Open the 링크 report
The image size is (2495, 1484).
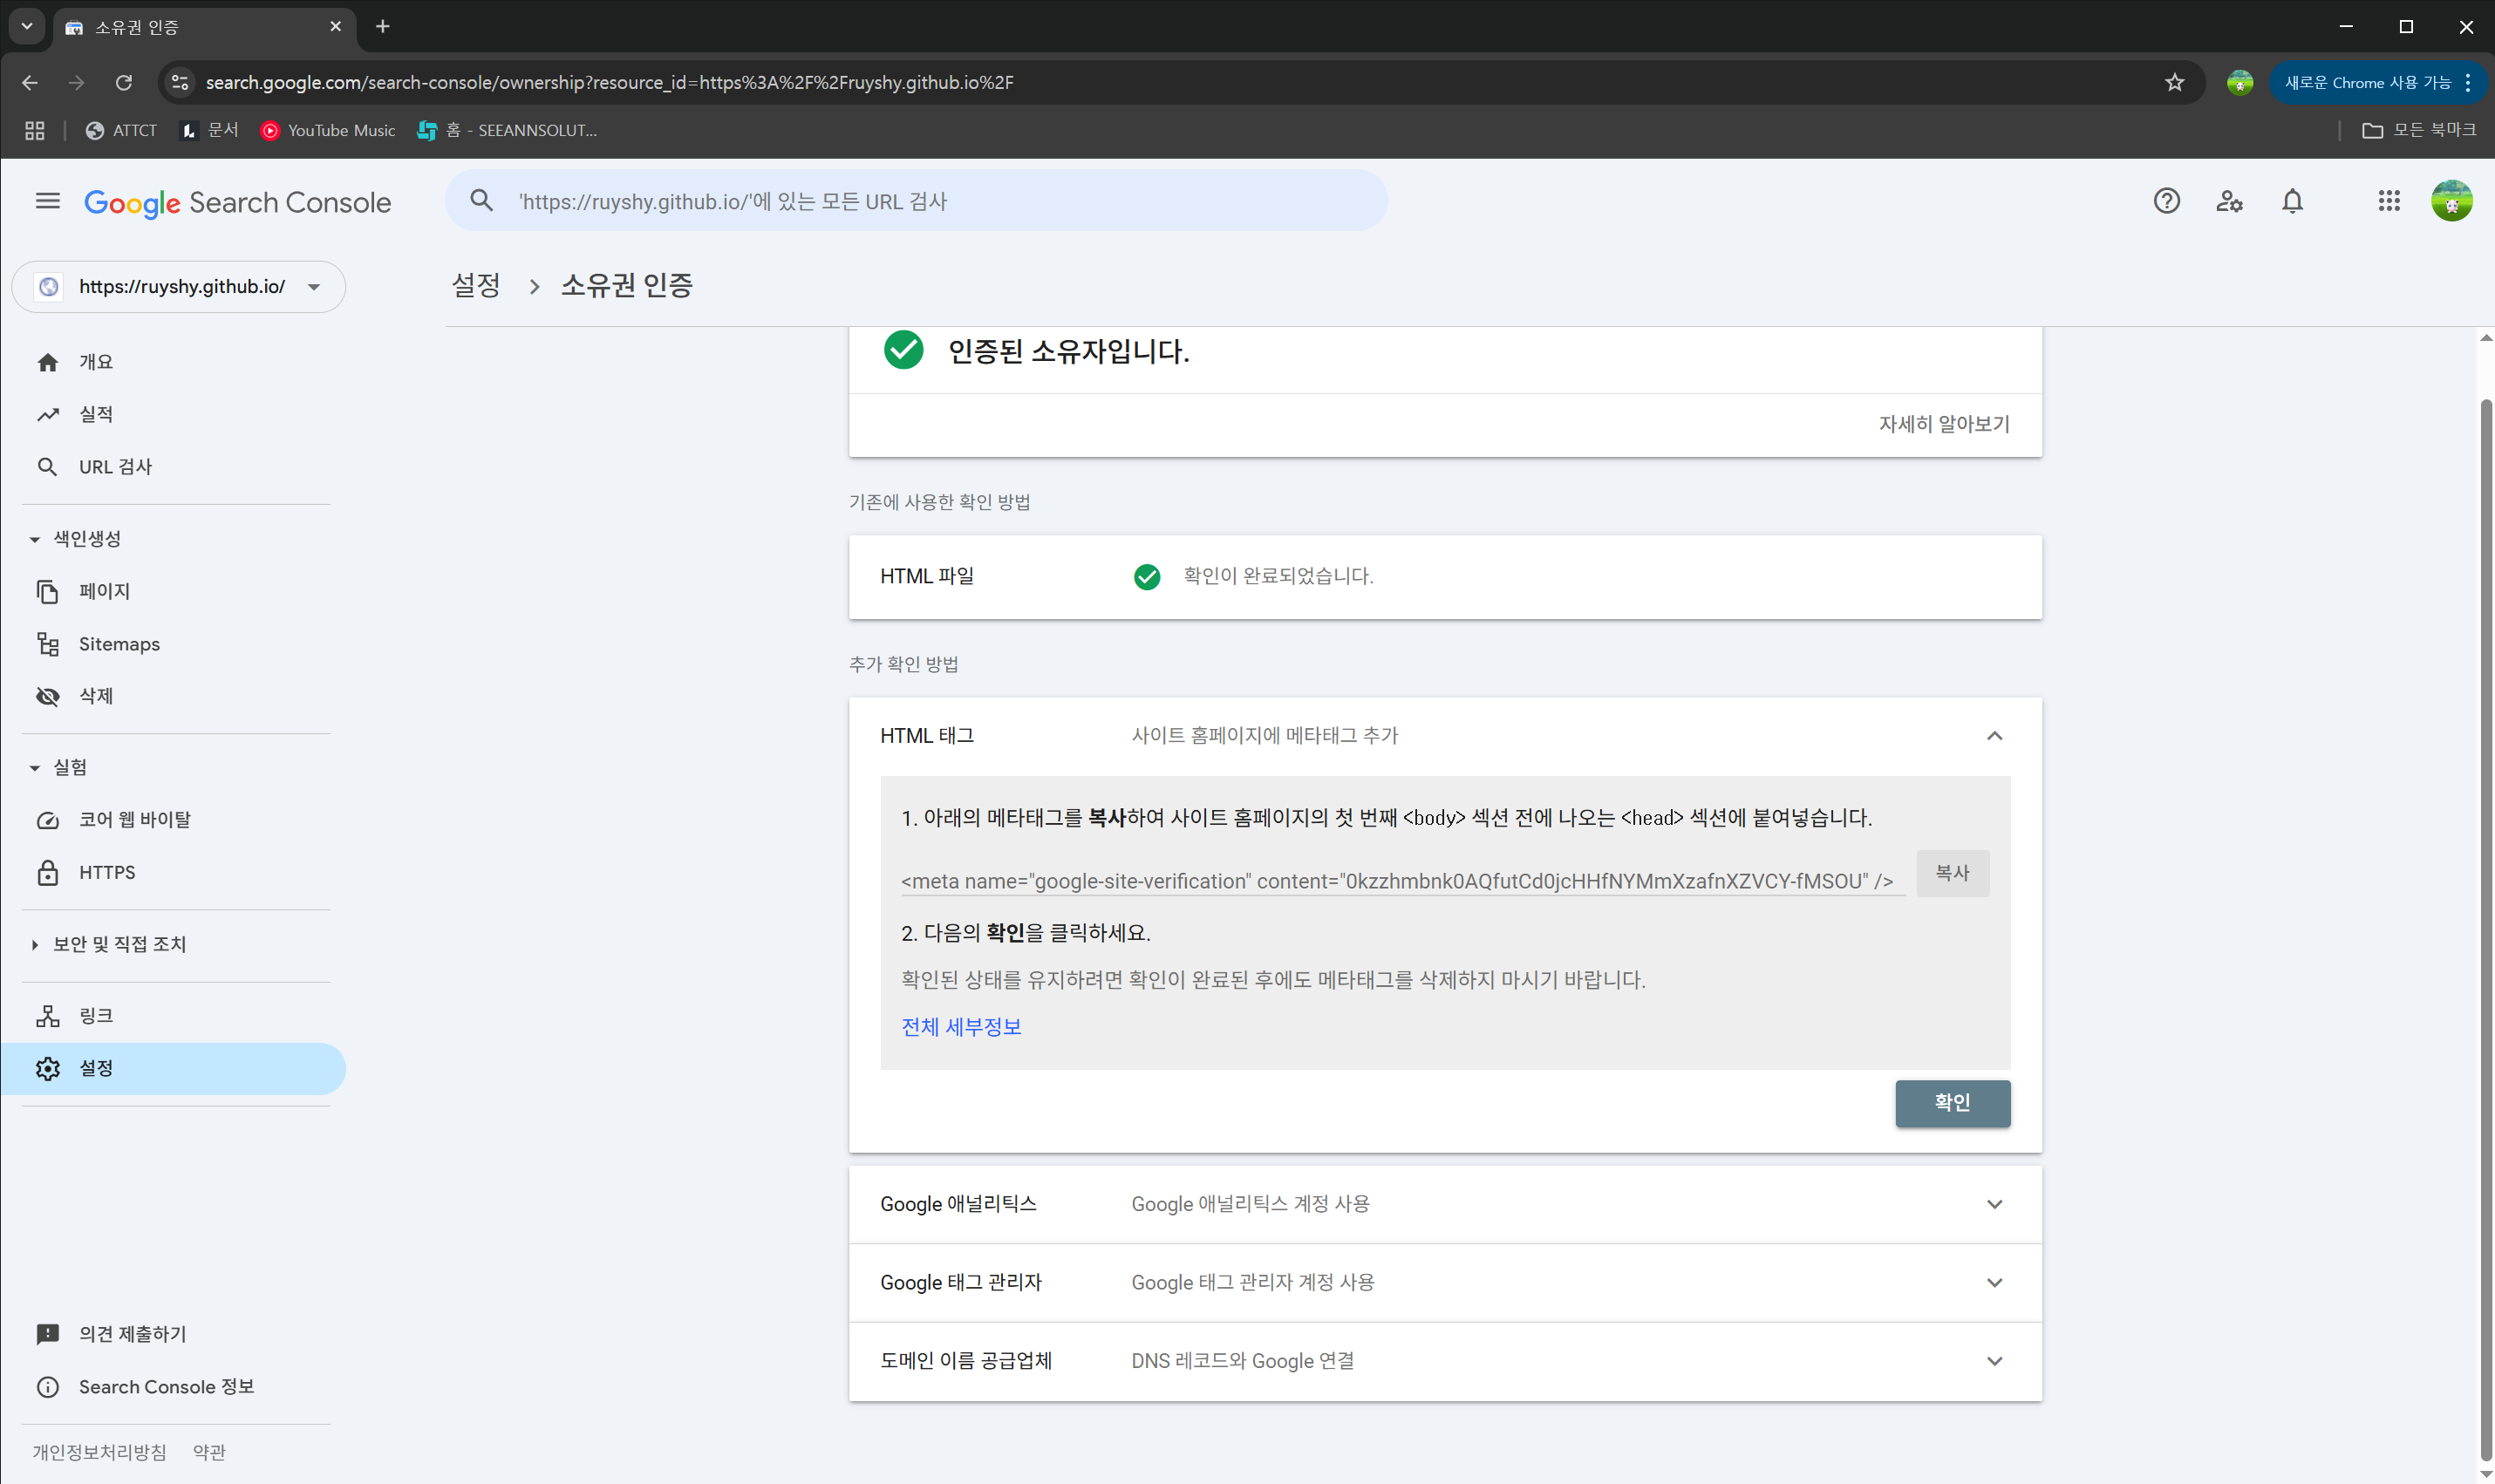click(x=97, y=1015)
